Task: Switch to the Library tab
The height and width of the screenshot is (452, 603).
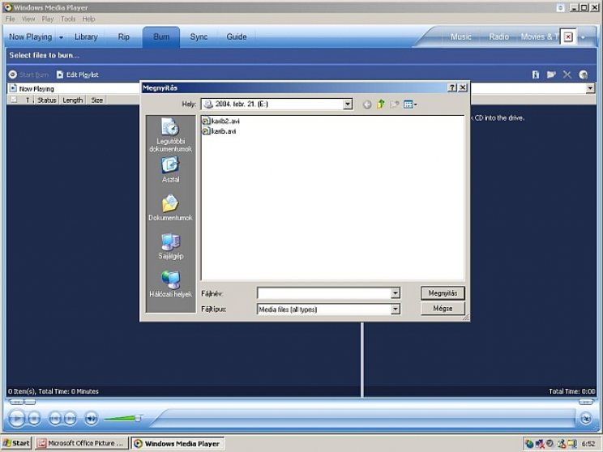Action: (x=86, y=37)
